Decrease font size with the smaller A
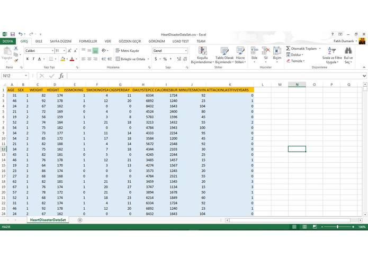Screen dimensions: 368x261 pyautogui.click(x=75, y=51)
